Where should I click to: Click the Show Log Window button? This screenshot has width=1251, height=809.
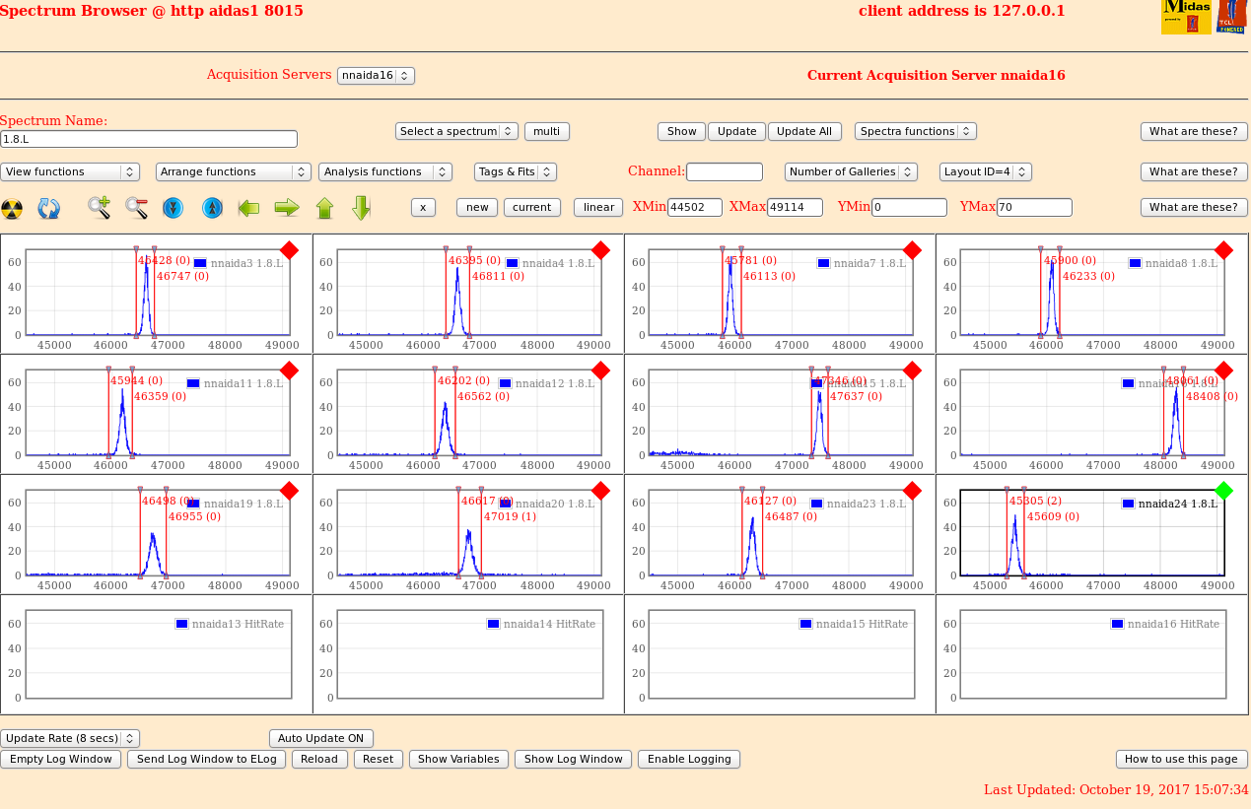pyautogui.click(x=573, y=759)
